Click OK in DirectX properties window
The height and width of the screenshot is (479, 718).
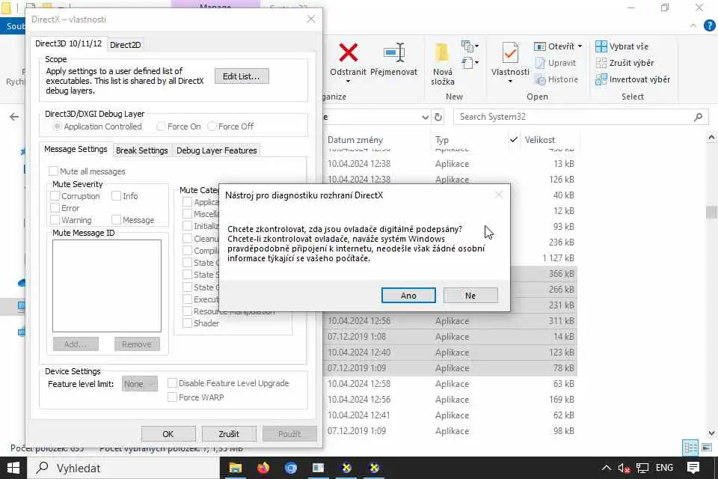(x=168, y=433)
